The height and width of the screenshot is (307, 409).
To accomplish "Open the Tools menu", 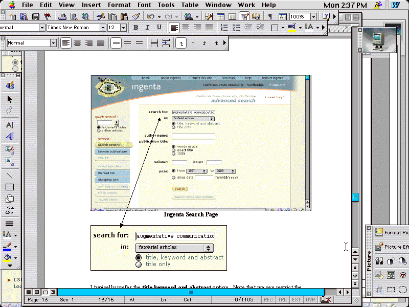I will [x=166, y=5].
